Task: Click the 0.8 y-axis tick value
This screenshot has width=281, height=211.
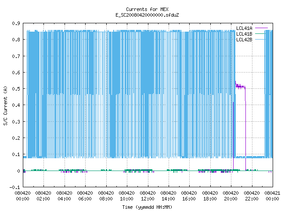Action: pyautogui.click(x=16, y=40)
